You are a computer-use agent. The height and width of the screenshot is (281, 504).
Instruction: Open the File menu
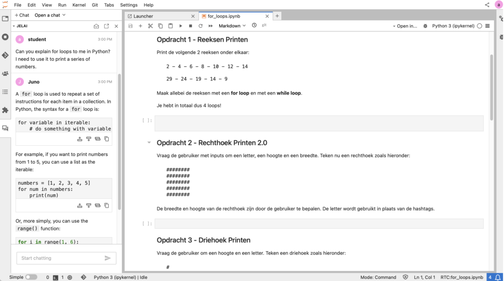[18, 5]
